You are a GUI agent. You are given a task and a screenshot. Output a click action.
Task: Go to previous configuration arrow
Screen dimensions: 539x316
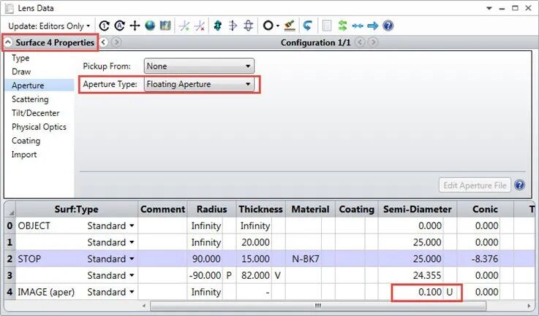pos(360,42)
